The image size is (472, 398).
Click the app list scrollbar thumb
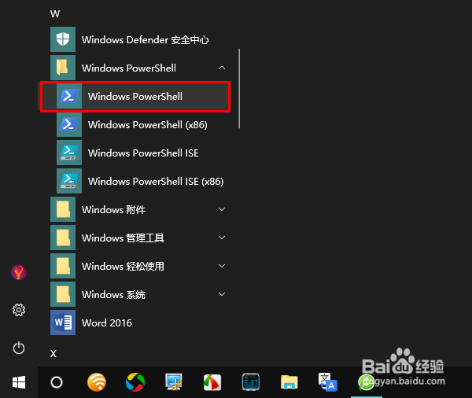(239, 89)
